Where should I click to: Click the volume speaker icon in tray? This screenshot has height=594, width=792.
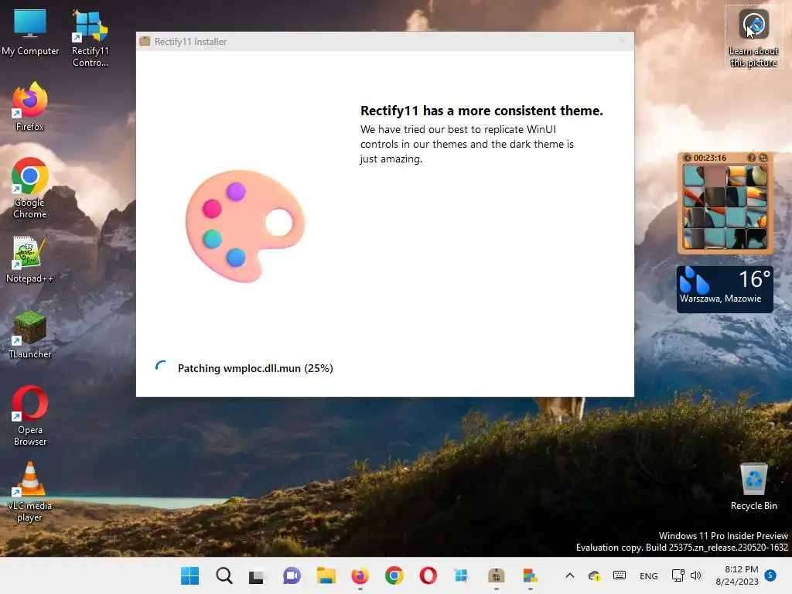[x=696, y=575]
